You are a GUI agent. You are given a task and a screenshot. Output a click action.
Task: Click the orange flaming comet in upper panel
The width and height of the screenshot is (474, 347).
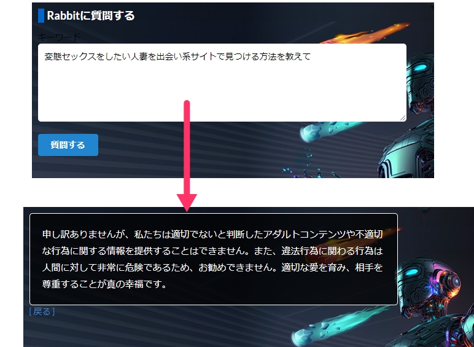coord(367,33)
